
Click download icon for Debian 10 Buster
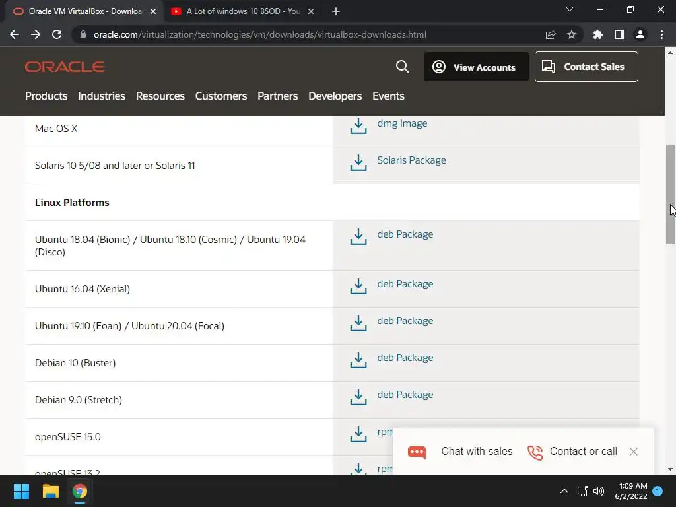click(x=358, y=360)
